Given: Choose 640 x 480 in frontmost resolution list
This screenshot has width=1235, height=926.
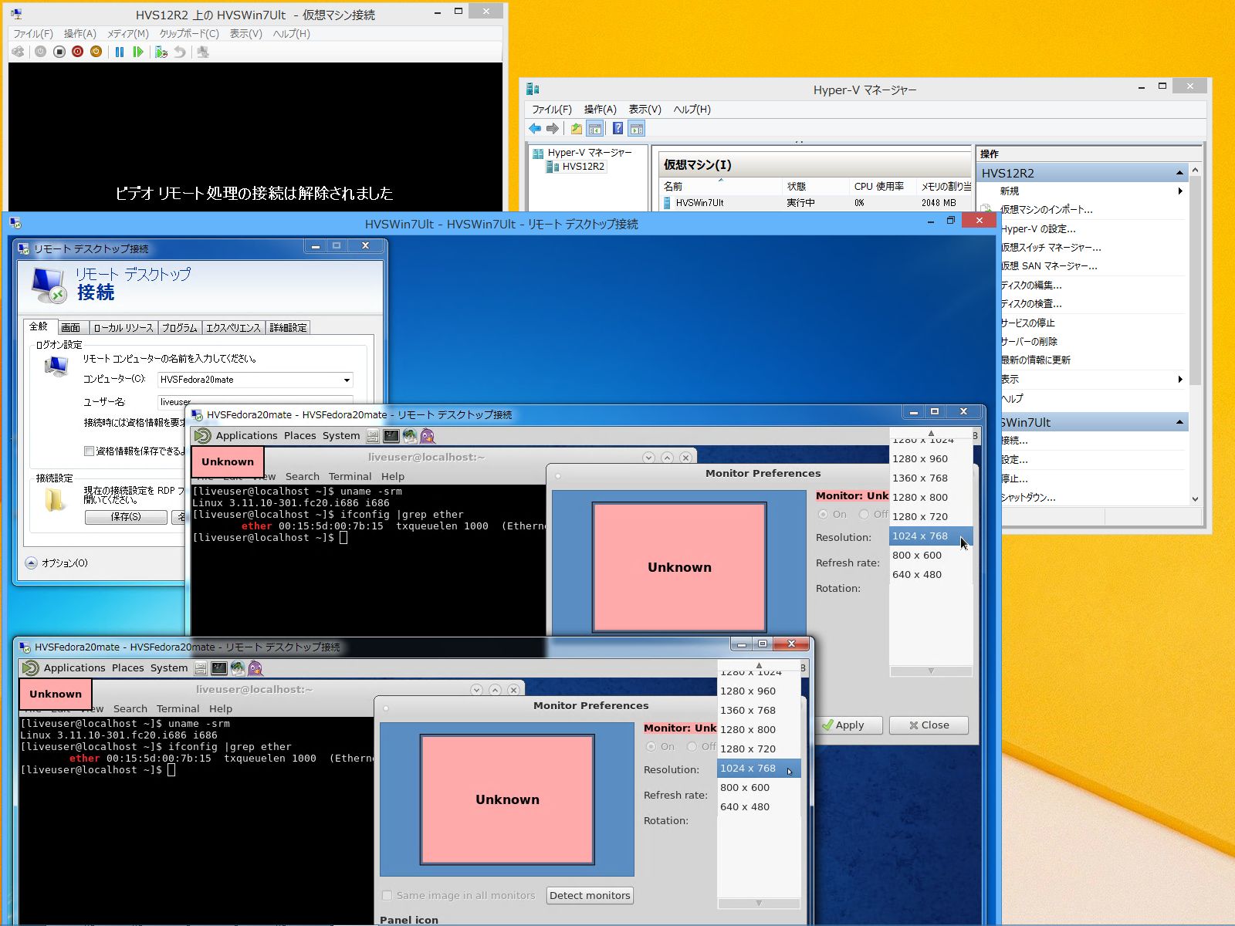Looking at the screenshot, I should click(x=759, y=807).
